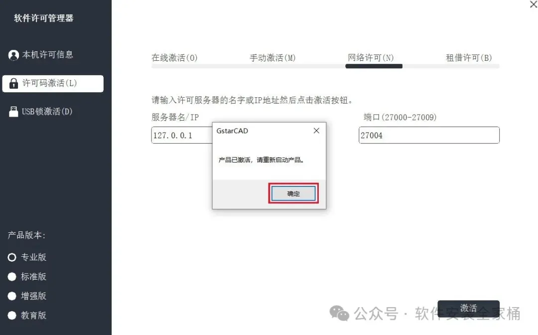Pick the 教育版 radio option
538x335 pixels.
point(12,316)
